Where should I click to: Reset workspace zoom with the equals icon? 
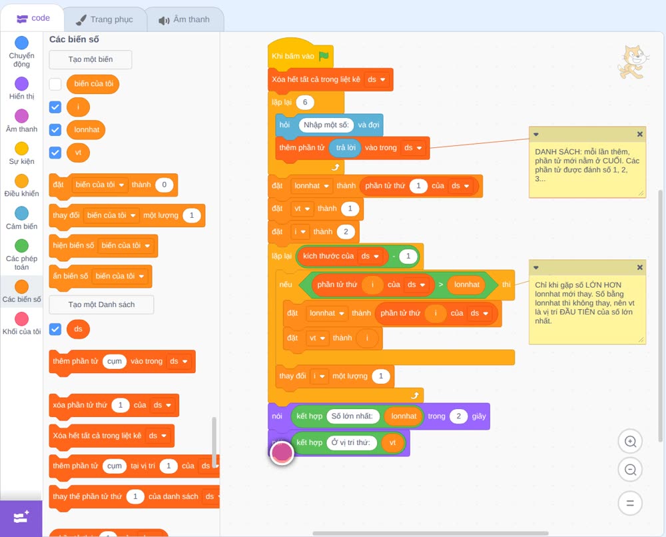click(x=630, y=503)
